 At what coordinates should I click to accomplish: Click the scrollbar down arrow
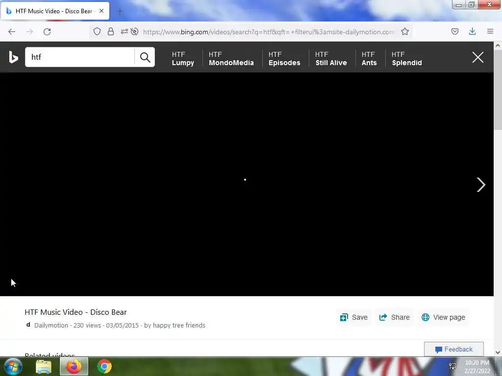click(x=498, y=352)
